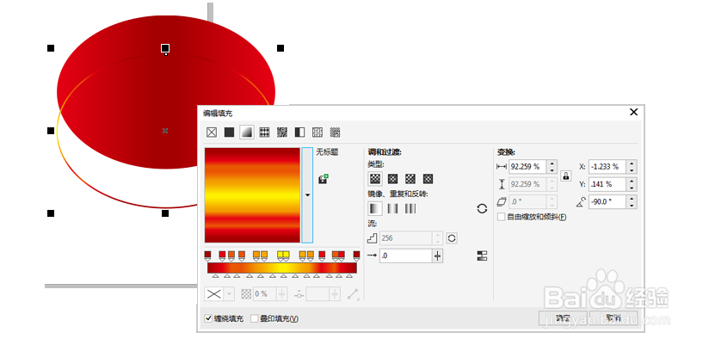The image size is (709, 345).
Task: Click the rotation angle -90.0 field
Action: (607, 202)
